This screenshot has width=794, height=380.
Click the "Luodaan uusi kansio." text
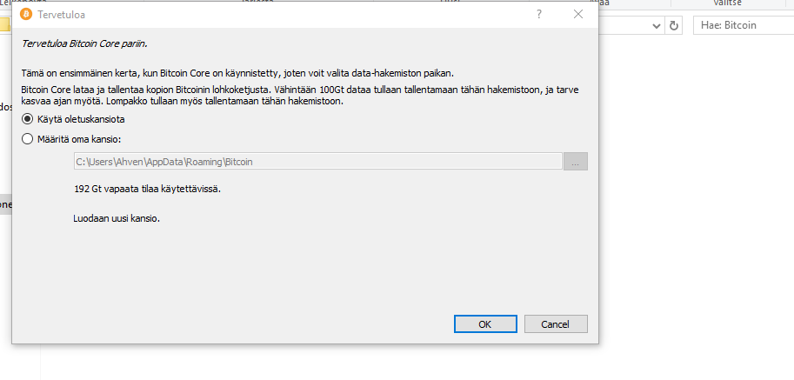(117, 219)
